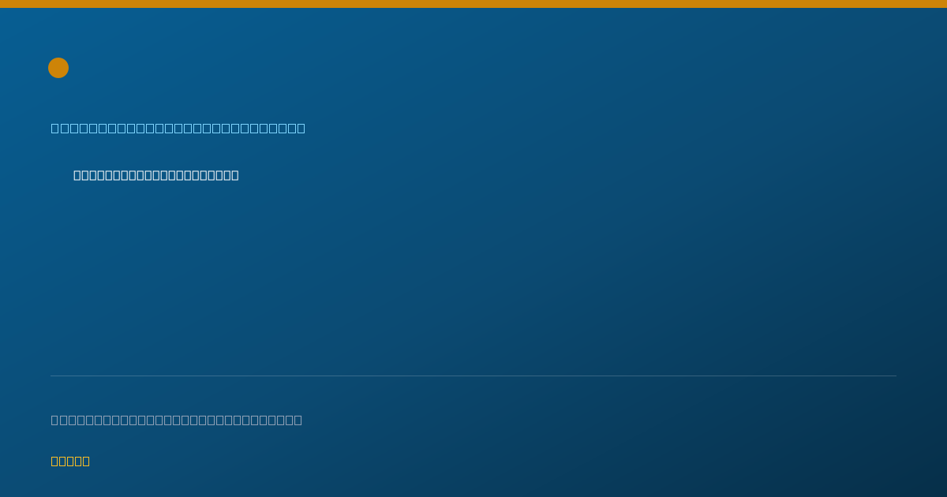Open the short yellow link at bottom

pos(70,461)
